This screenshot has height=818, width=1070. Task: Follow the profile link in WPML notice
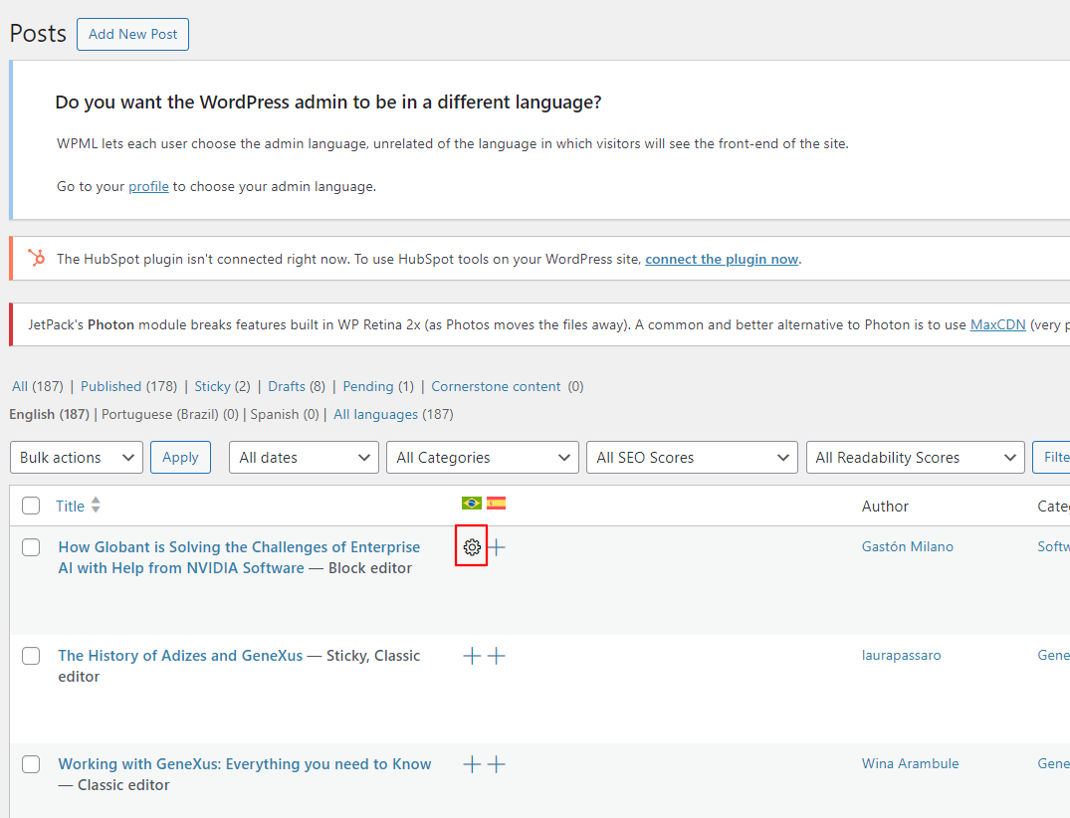coord(148,186)
